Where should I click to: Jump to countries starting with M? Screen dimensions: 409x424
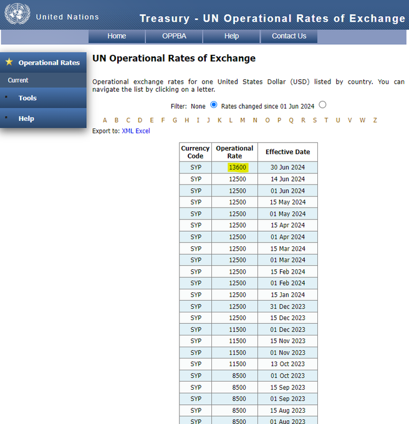[243, 120]
